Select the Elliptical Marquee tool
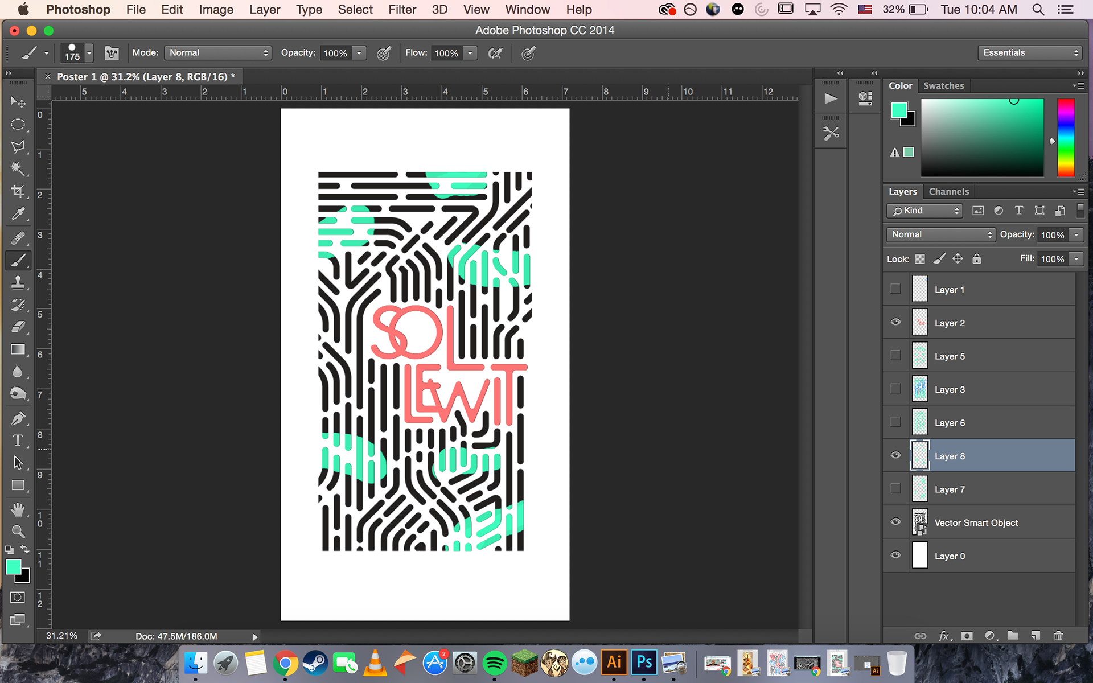 click(18, 124)
